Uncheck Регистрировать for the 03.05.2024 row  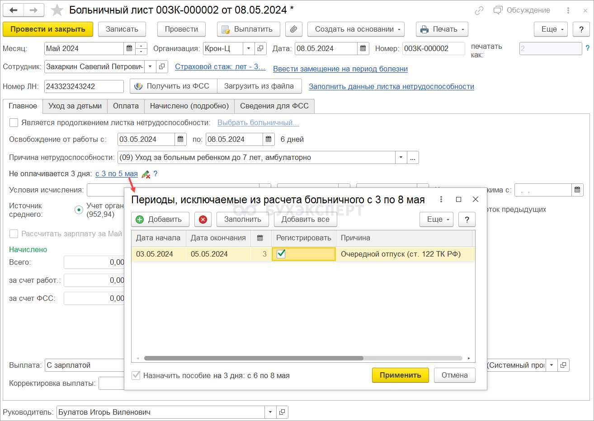click(281, 254)
